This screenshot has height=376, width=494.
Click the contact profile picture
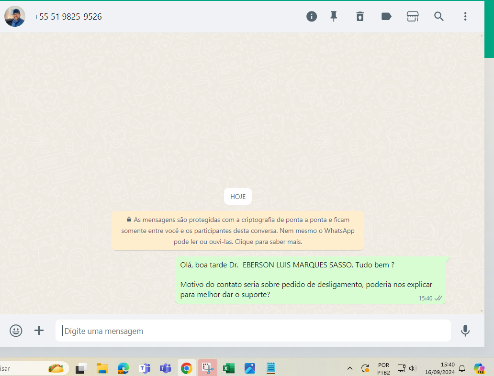coord(15,17)
